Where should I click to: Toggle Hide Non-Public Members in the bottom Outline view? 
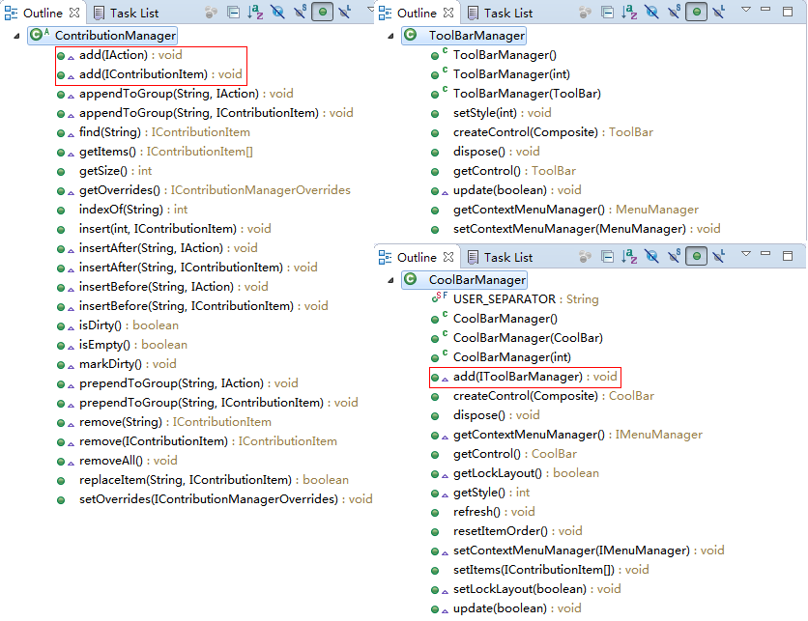click(697, 257)
